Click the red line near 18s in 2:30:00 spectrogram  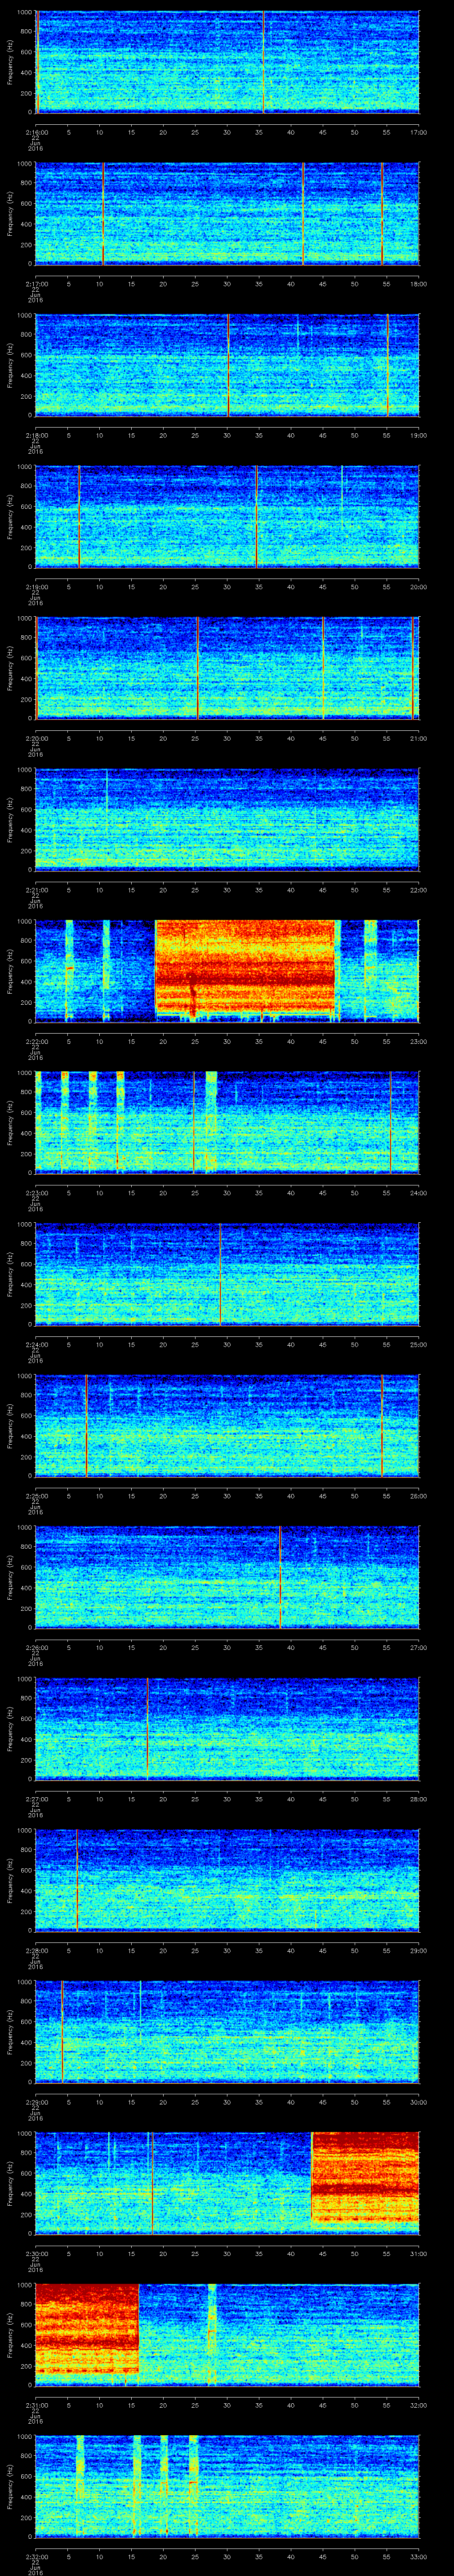tap(152, 2182)
